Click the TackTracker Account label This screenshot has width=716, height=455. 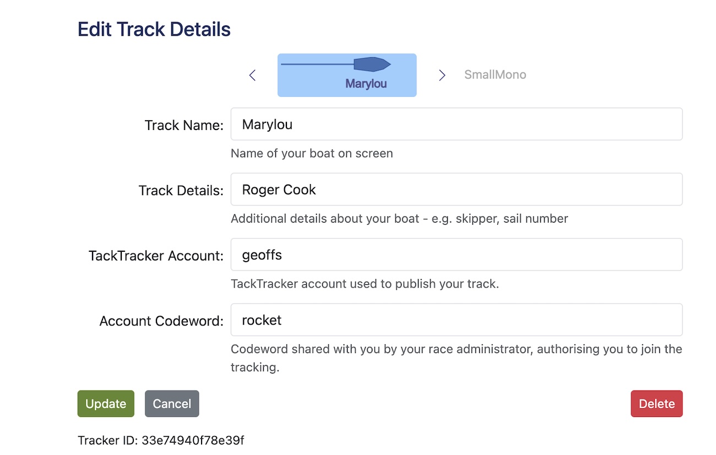click(x=156, y=256)
